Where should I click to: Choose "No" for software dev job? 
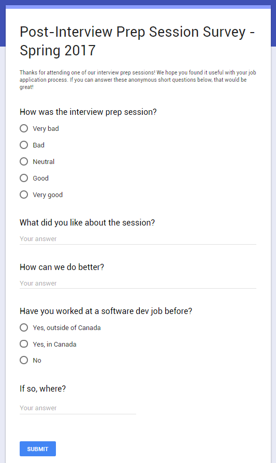(x=24, y=360)
